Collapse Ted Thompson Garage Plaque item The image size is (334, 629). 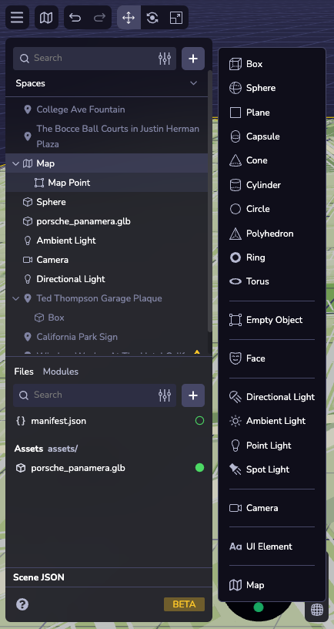(16, 298)
